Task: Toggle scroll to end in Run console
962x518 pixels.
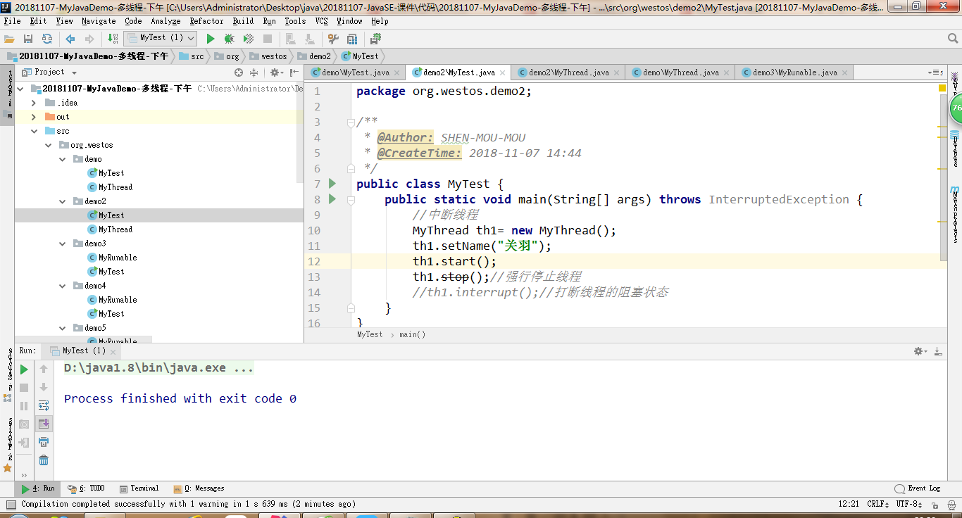Action: point(44,424)
